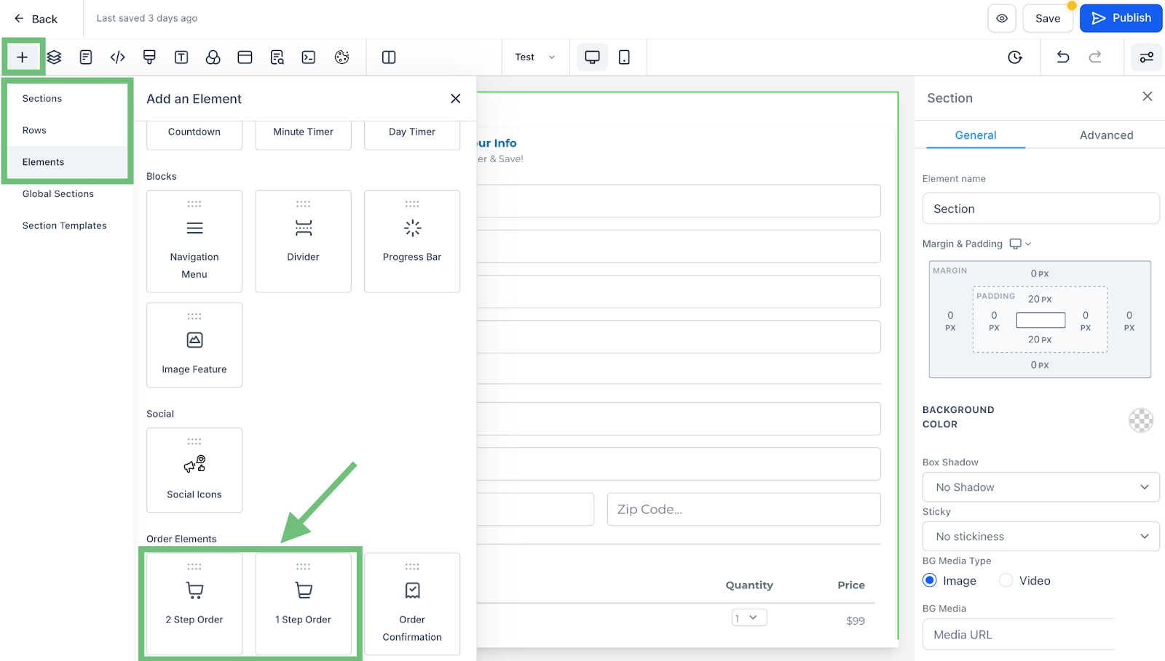This screenshot has width=1165, height=661.
Task: Open version history clock icon
Action: pos(1015,57)
